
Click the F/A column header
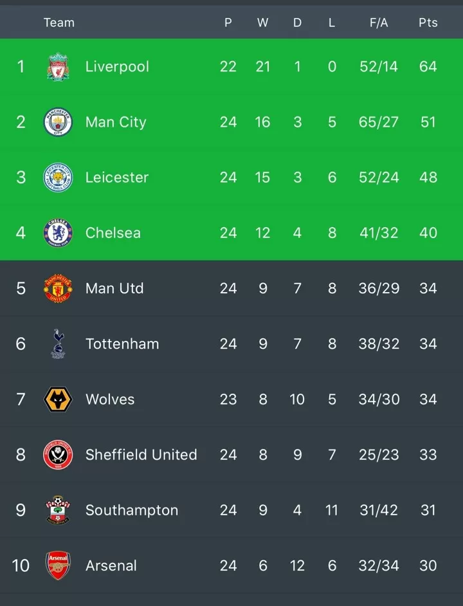(378, 23)
